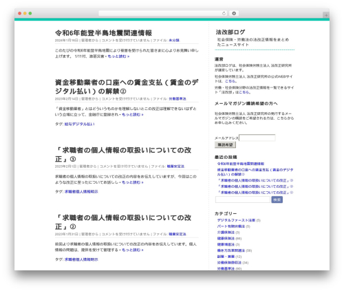Click もっと読む on the 改正③ post excerpt
This screenshot has height=291, width=344.
[x=133, y=182]
